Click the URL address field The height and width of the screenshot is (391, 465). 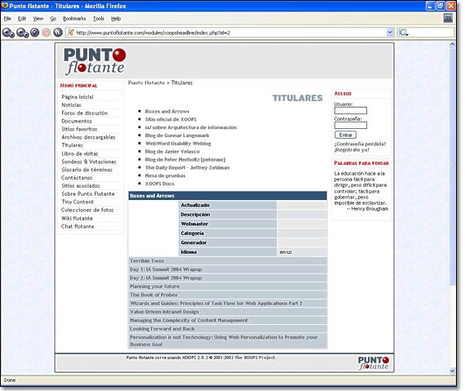coord(230,33)
